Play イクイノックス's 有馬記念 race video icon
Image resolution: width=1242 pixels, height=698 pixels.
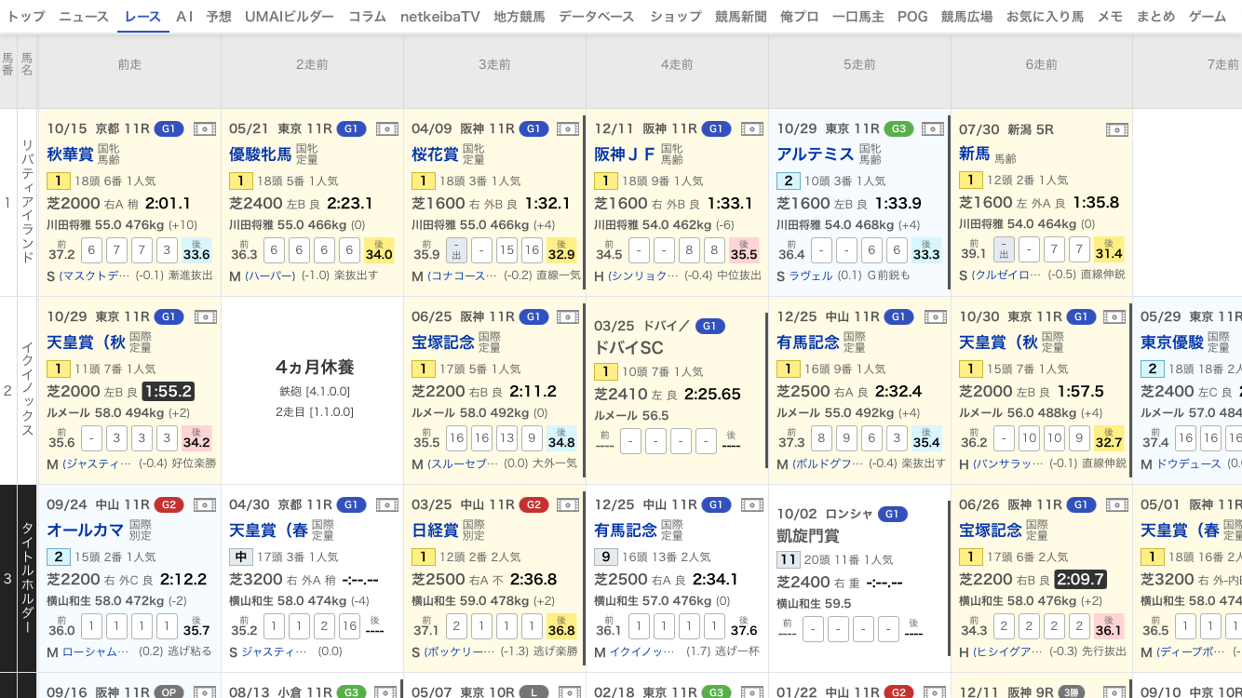coord(934,317)
